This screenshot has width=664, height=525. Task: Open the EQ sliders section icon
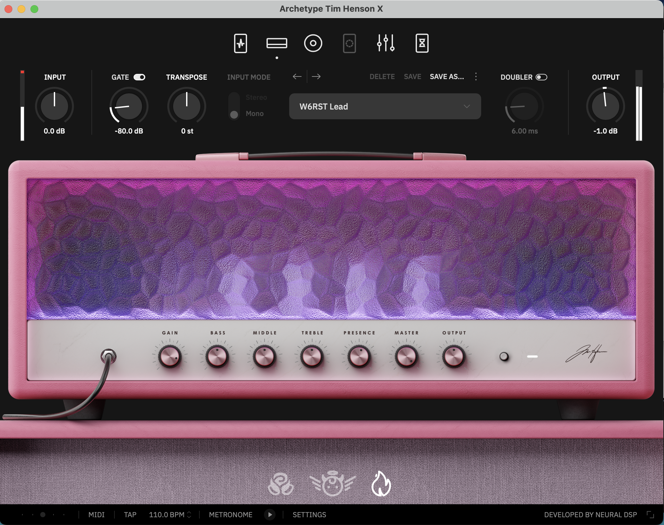(x=385, y=43)
